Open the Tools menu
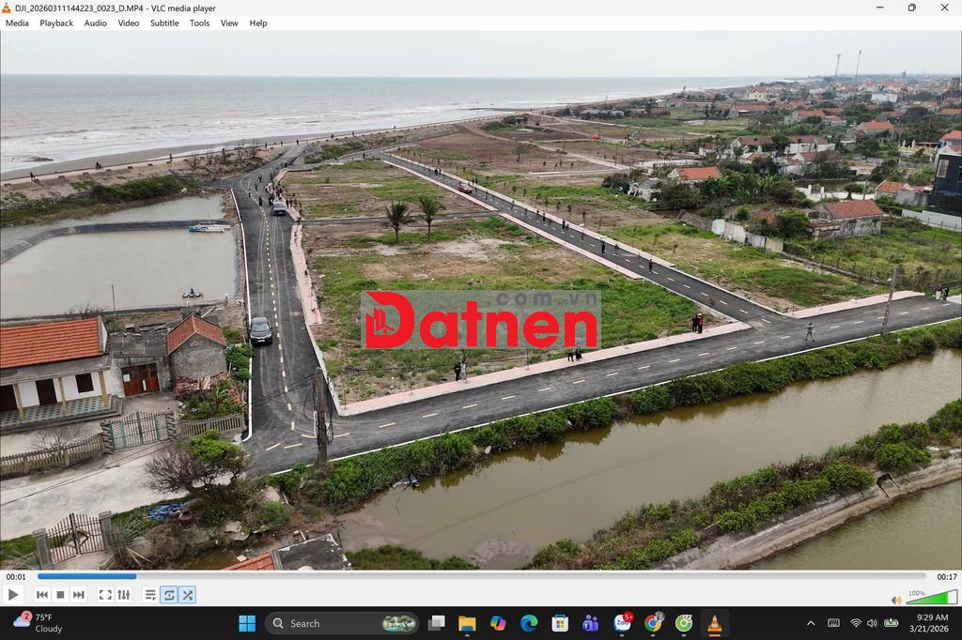The width and height of the screenshot is (962, 640). [198, 23]
